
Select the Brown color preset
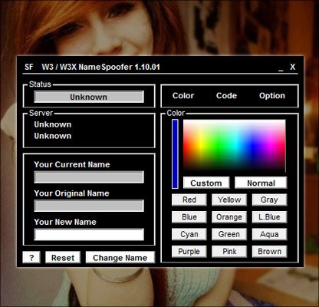(x=269, y=252)
